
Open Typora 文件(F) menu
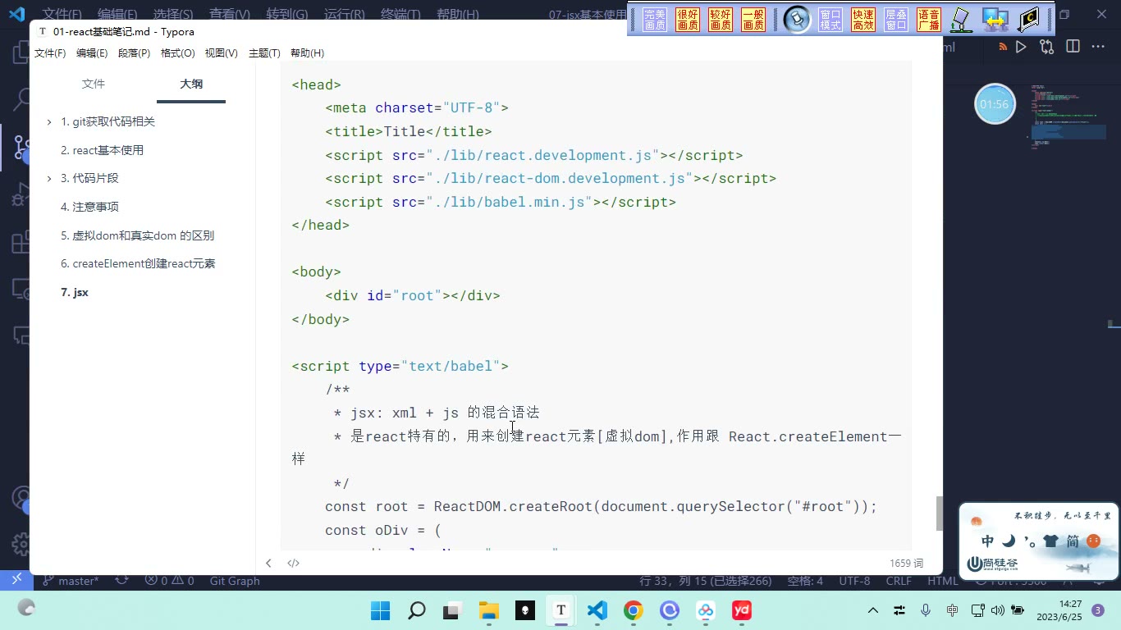[x=50, y=53]
